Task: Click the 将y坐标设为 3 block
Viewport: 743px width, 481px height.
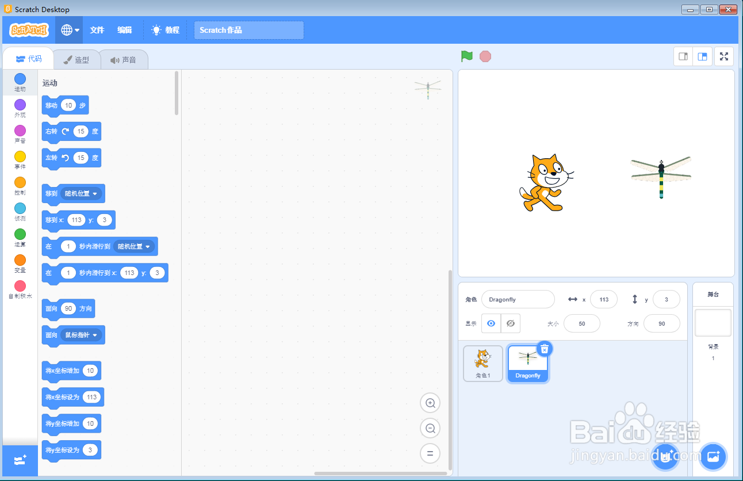Action: pyautogui.click(x=71, y=451)
